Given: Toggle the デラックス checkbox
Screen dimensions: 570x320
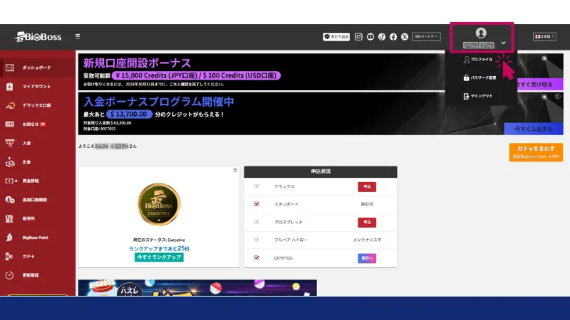Looking at the screenshot, I should 256,186.
